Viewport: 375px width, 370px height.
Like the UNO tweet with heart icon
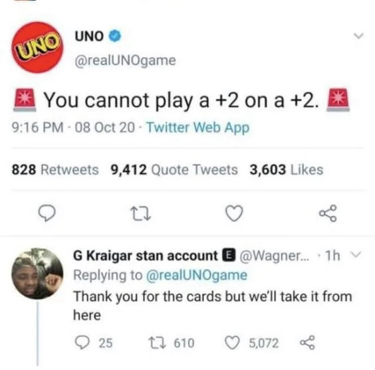coord(234,213)
